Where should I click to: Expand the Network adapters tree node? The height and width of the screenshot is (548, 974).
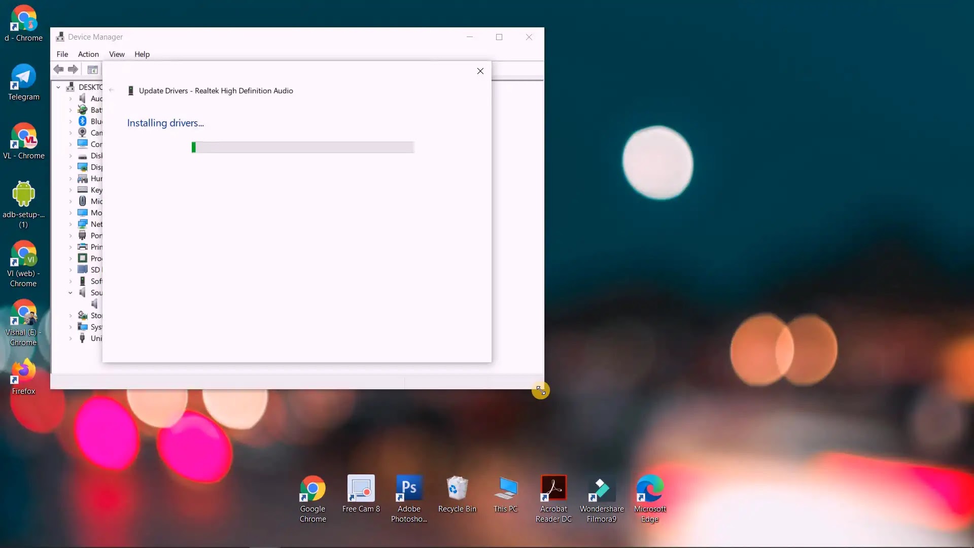(71, 224)
